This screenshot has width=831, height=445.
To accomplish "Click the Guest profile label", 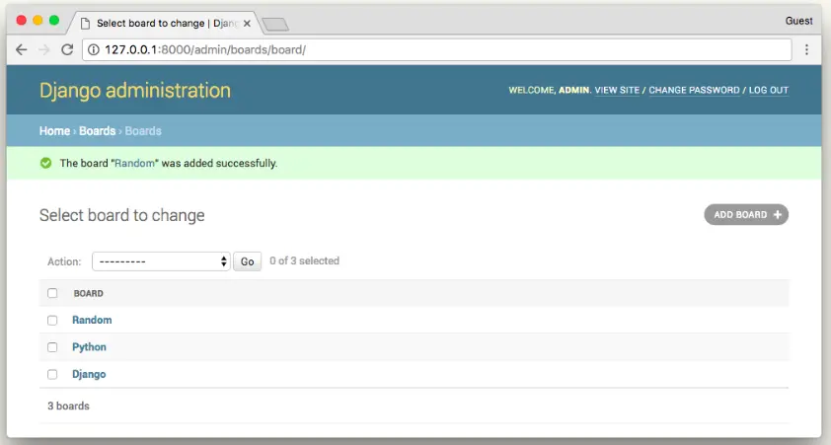I will tap(798, 21).
